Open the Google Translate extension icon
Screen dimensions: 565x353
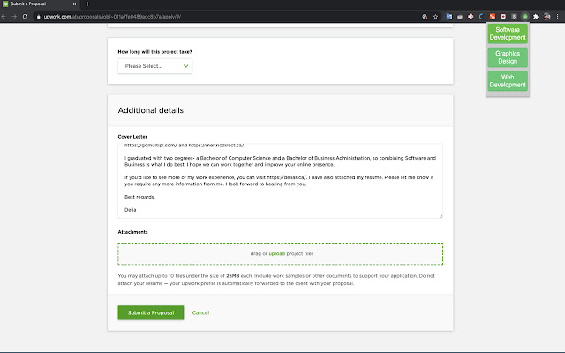pos(449,17)
